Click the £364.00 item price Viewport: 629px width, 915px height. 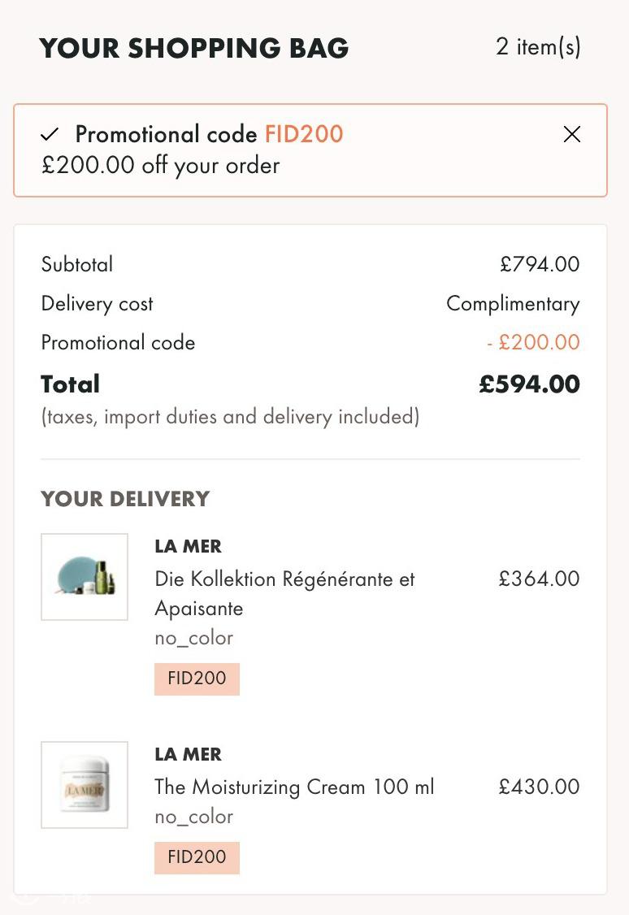(539, 579)
